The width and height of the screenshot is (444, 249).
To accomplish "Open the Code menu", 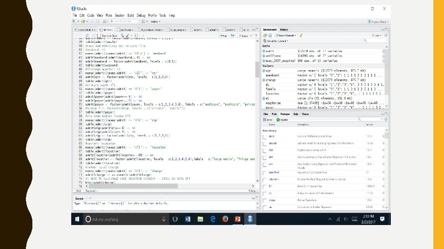I will tap(91, 16).
